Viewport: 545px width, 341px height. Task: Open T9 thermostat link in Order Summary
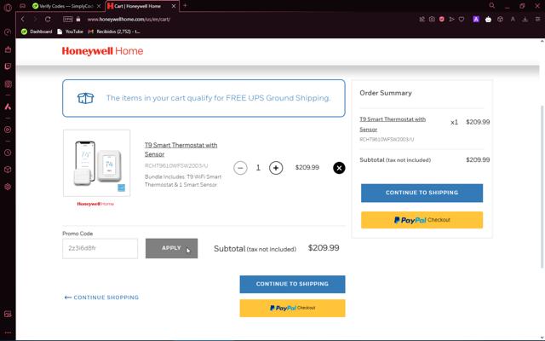pyautogui.click(x=393, y=124)
